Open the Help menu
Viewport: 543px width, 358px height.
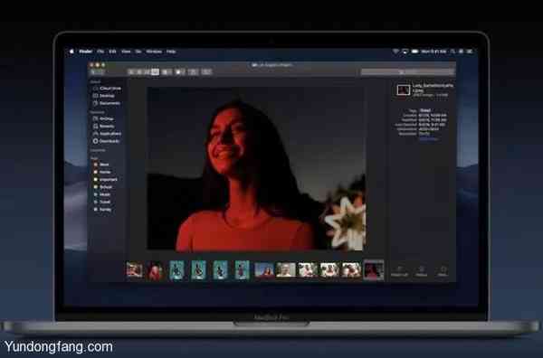point(171,52)
